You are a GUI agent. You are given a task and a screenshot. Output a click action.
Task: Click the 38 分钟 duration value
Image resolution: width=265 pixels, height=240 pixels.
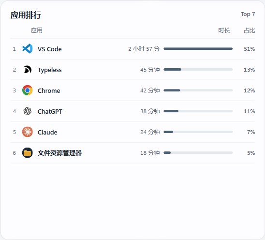tap(150, 111)
